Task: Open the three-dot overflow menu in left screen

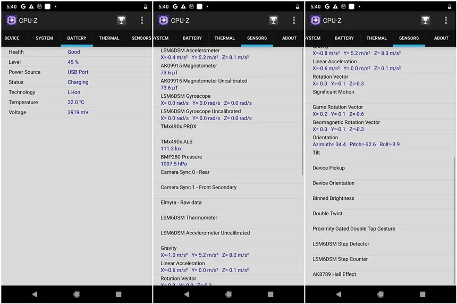Action: tap(142, 20)
